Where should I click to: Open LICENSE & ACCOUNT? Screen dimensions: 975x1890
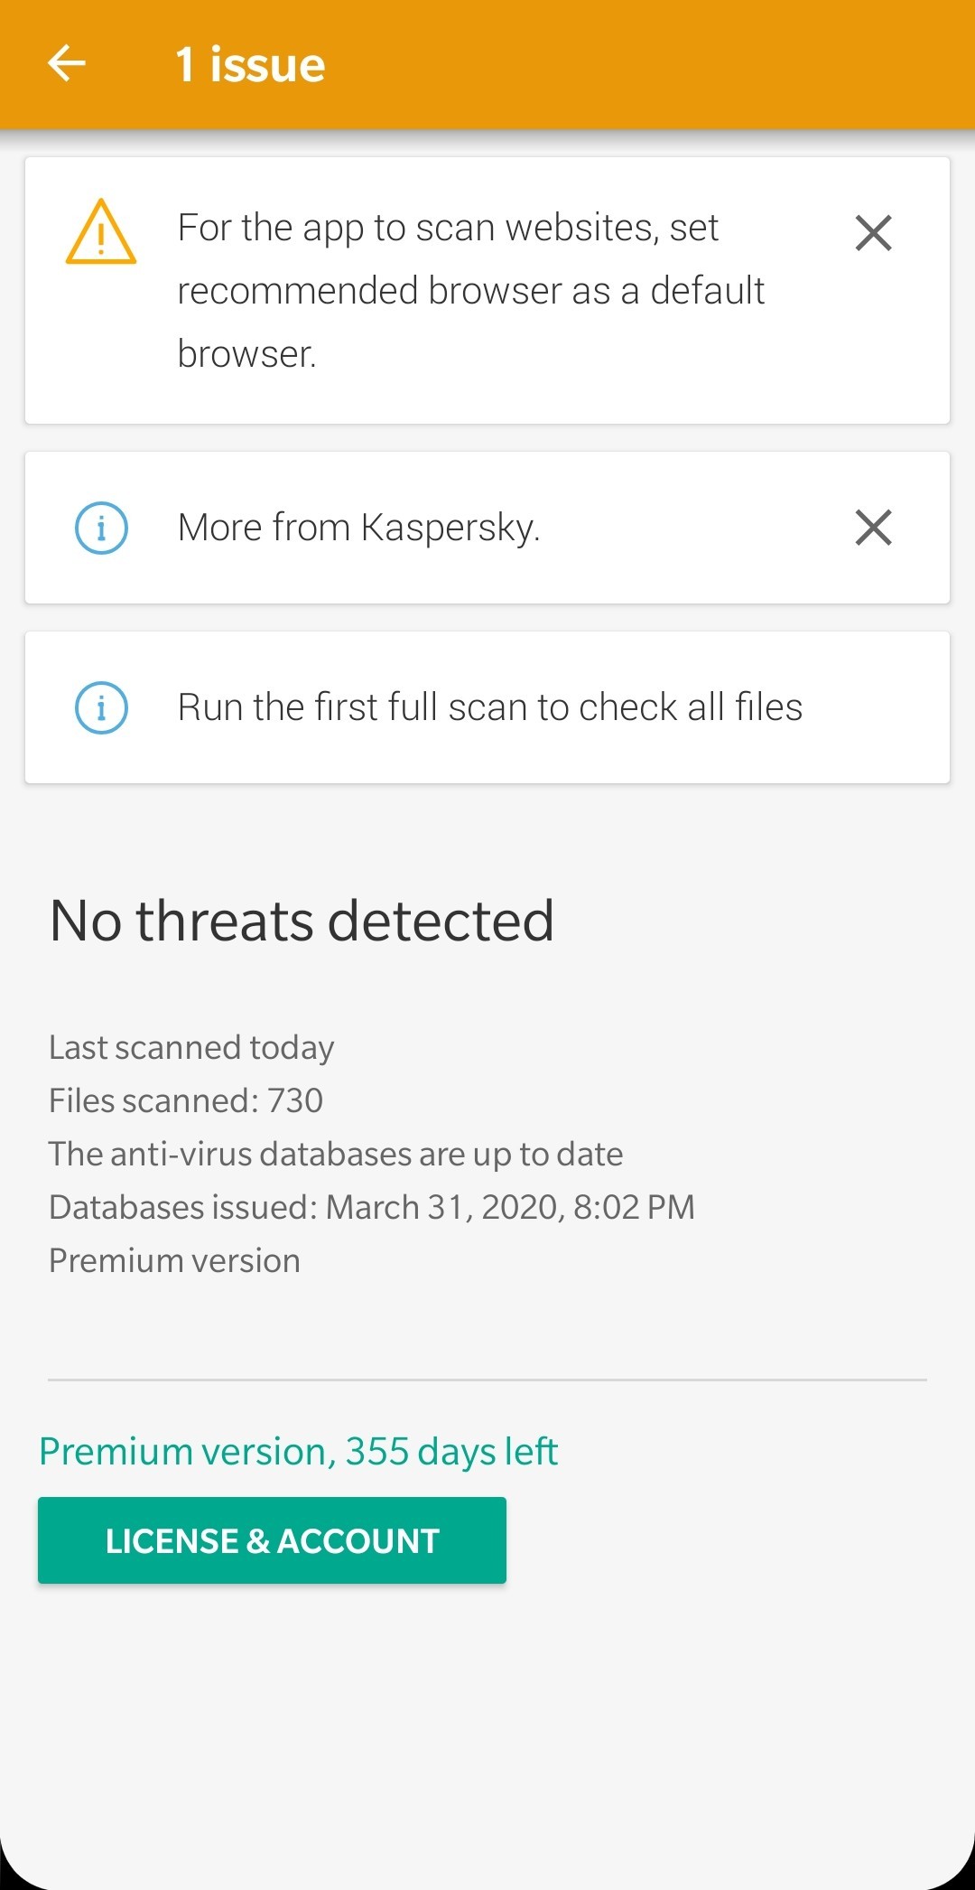click(272, 1540)
